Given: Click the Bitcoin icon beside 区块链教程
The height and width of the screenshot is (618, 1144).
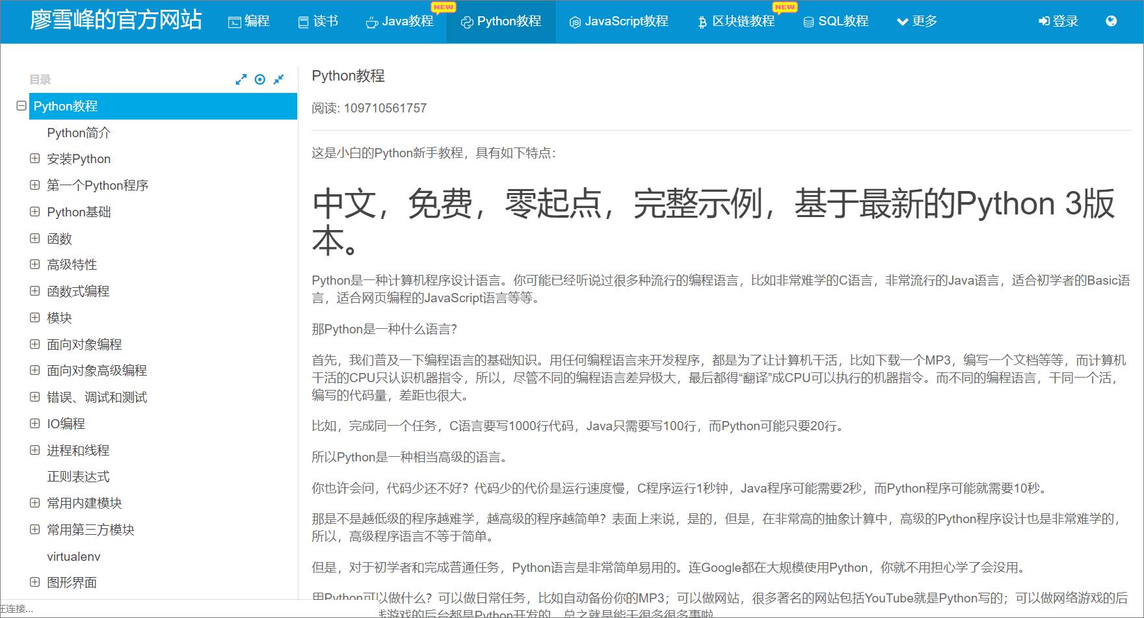Looking at the screenshot, I should (701, 21).
